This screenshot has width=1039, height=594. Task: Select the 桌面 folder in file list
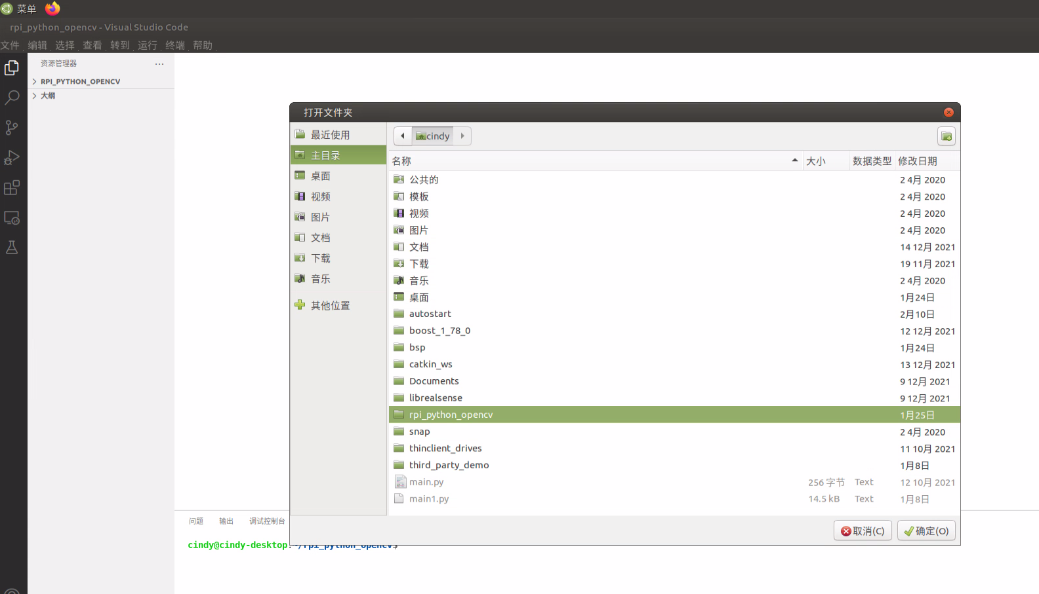coord(674,297)
